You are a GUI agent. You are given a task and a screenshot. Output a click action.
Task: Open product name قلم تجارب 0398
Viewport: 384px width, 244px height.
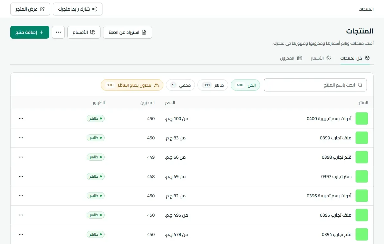click(x=337, y=157)
